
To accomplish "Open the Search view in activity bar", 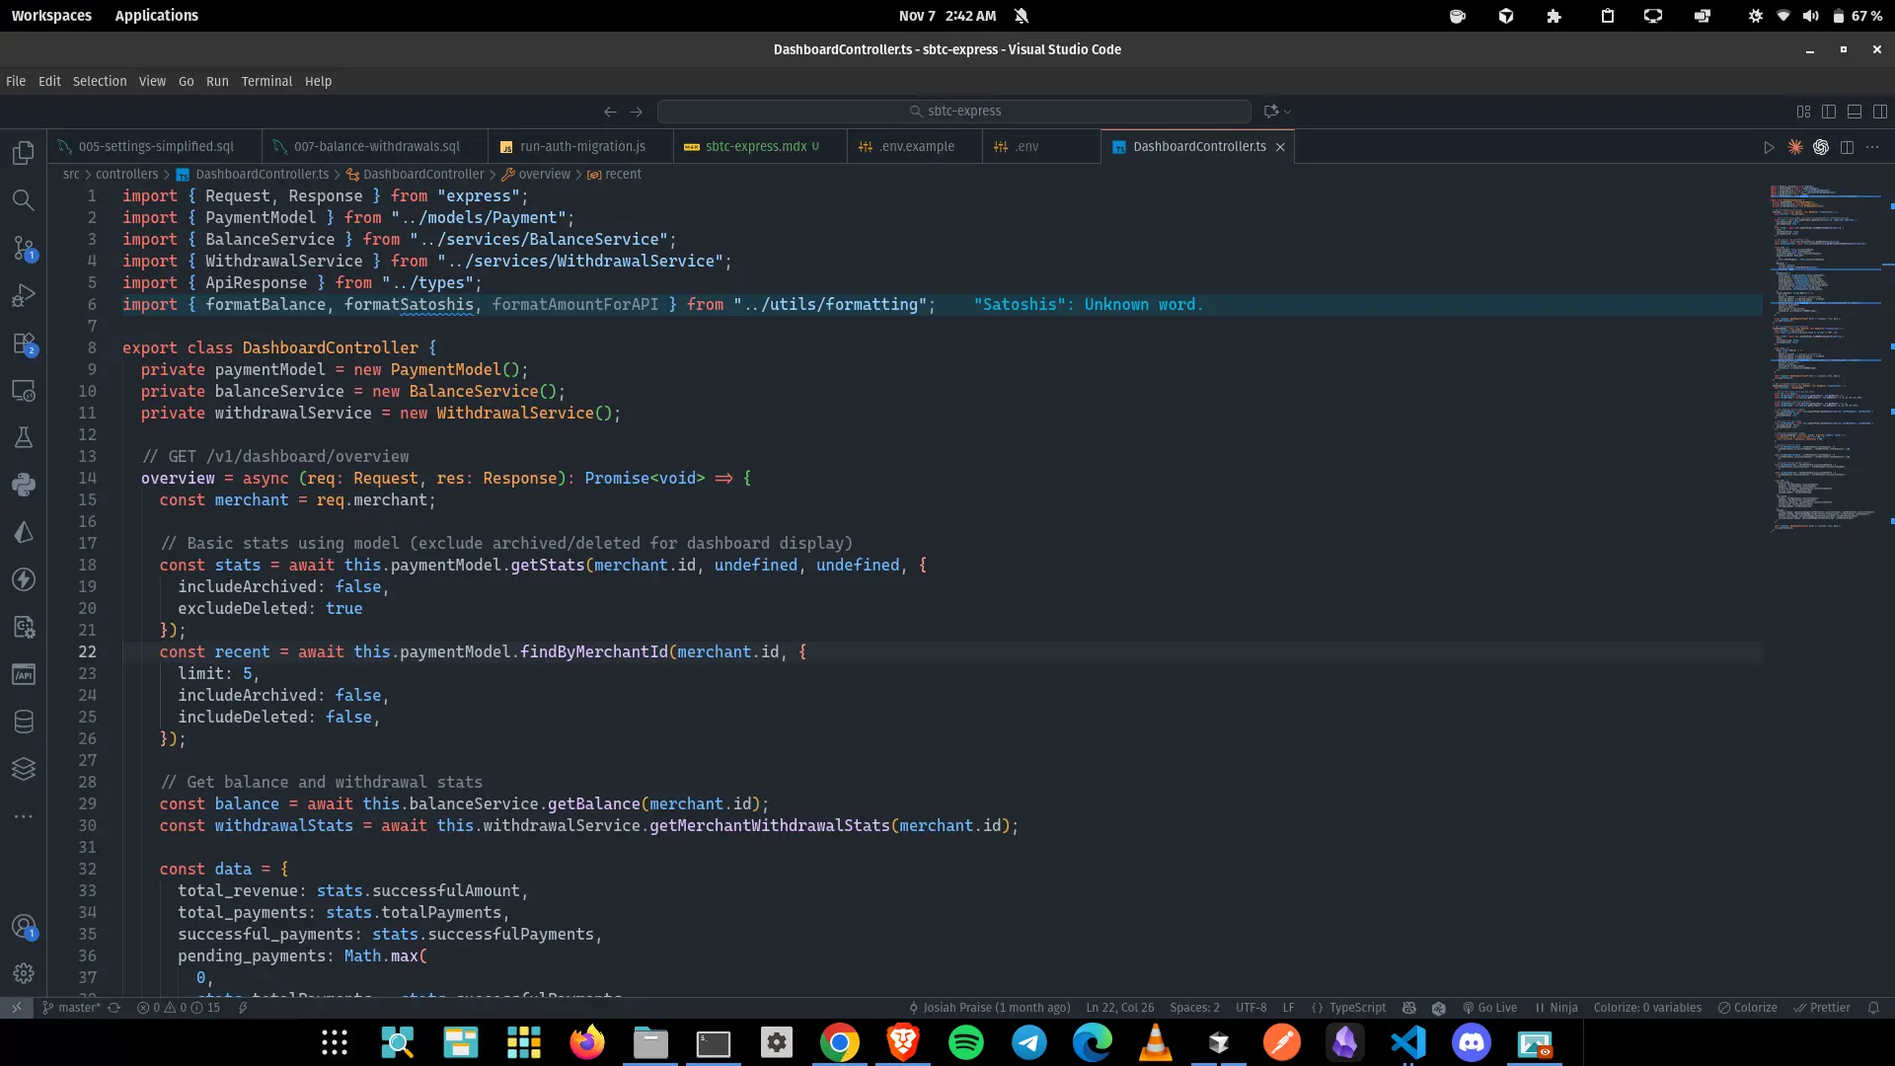I will pyautogui.click(x=24, y=200).
